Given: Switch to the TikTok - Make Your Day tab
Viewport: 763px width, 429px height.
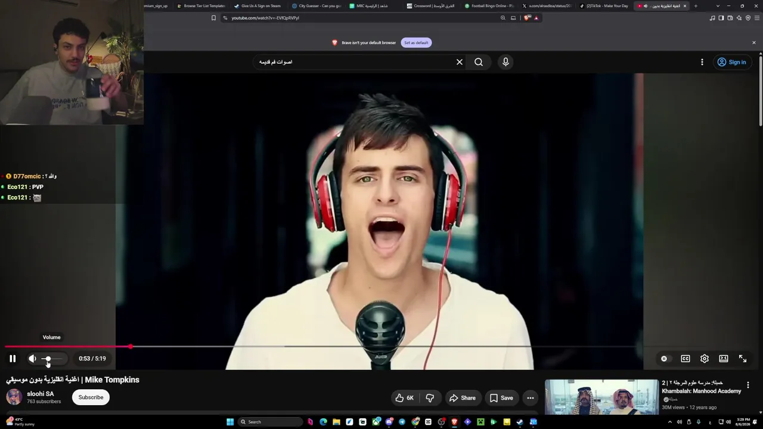Looking at the screenshot, I should [x=604, y=6].
